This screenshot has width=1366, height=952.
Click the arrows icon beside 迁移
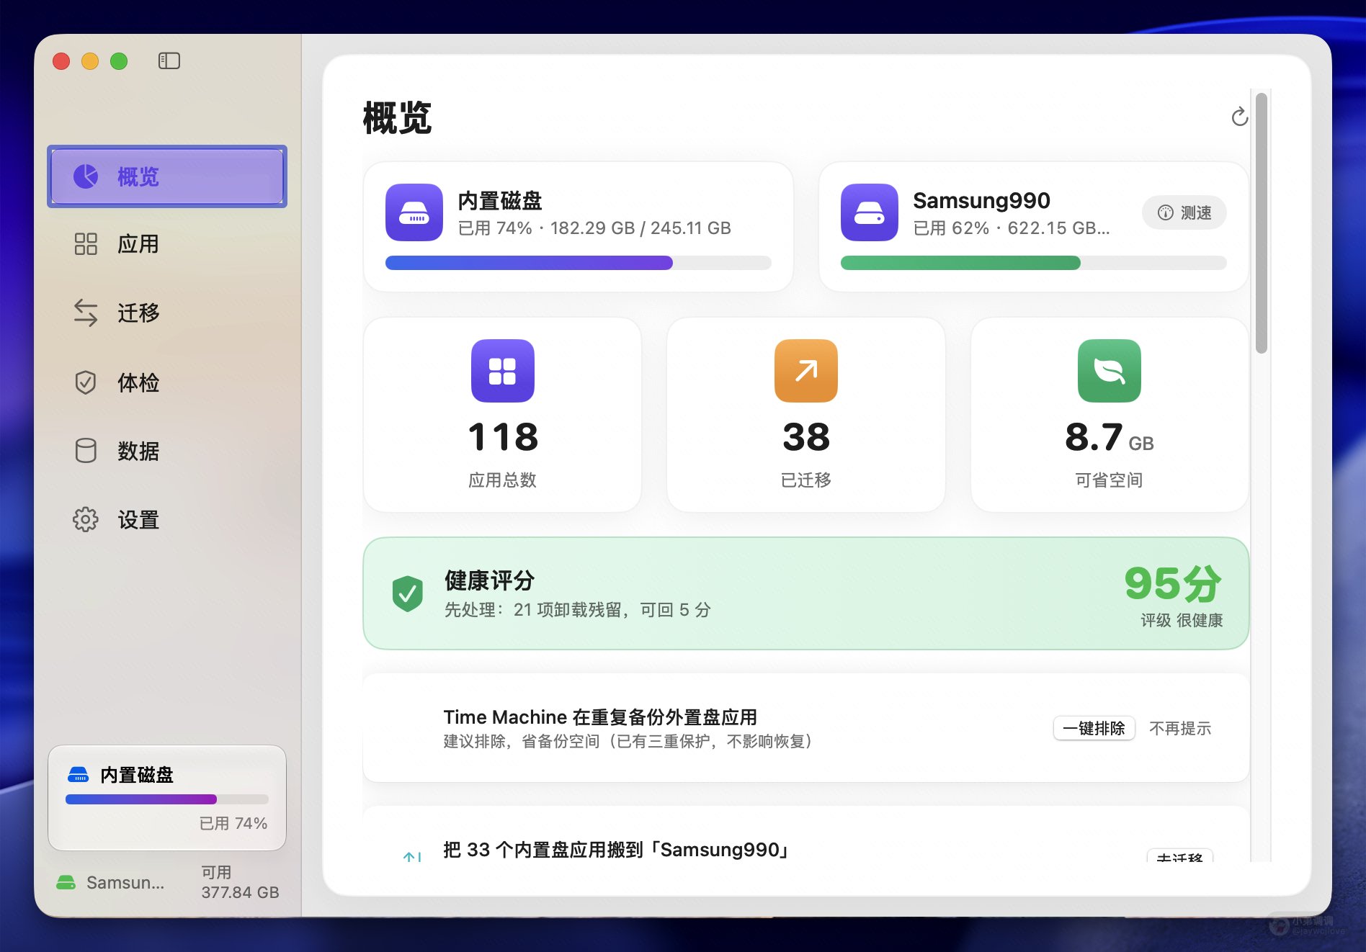point(86,313)
